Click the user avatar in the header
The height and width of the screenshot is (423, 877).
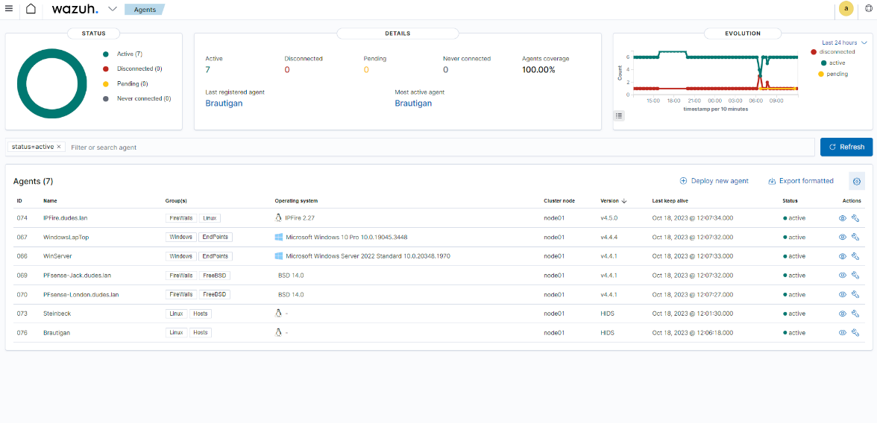click(x=846, y=9)
